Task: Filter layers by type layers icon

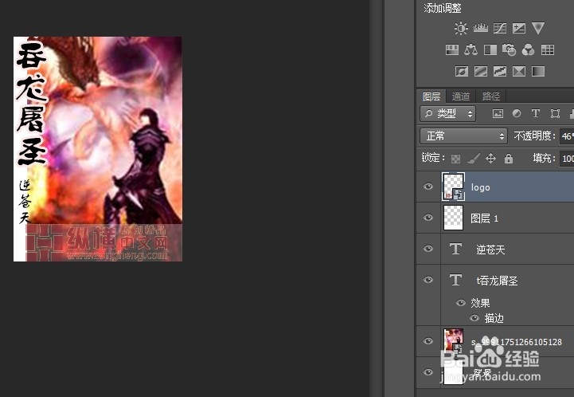Action: pos(536,114)
